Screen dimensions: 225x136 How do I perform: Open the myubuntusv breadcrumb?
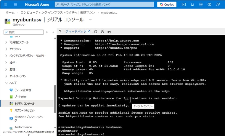(x=109, y=13)
